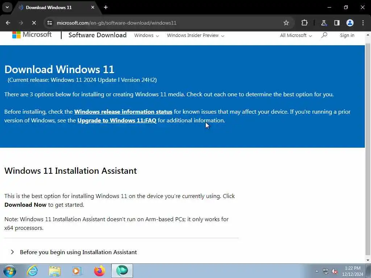Launch Internet Explorer from the taskbar
Screen dimensions: 371x278
[32, 271]
